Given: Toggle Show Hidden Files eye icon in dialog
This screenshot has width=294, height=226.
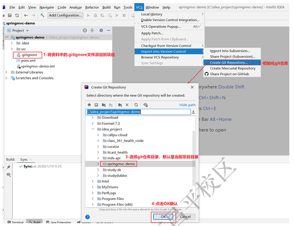Looking at the screenshot, I should (x=145, y=105).
